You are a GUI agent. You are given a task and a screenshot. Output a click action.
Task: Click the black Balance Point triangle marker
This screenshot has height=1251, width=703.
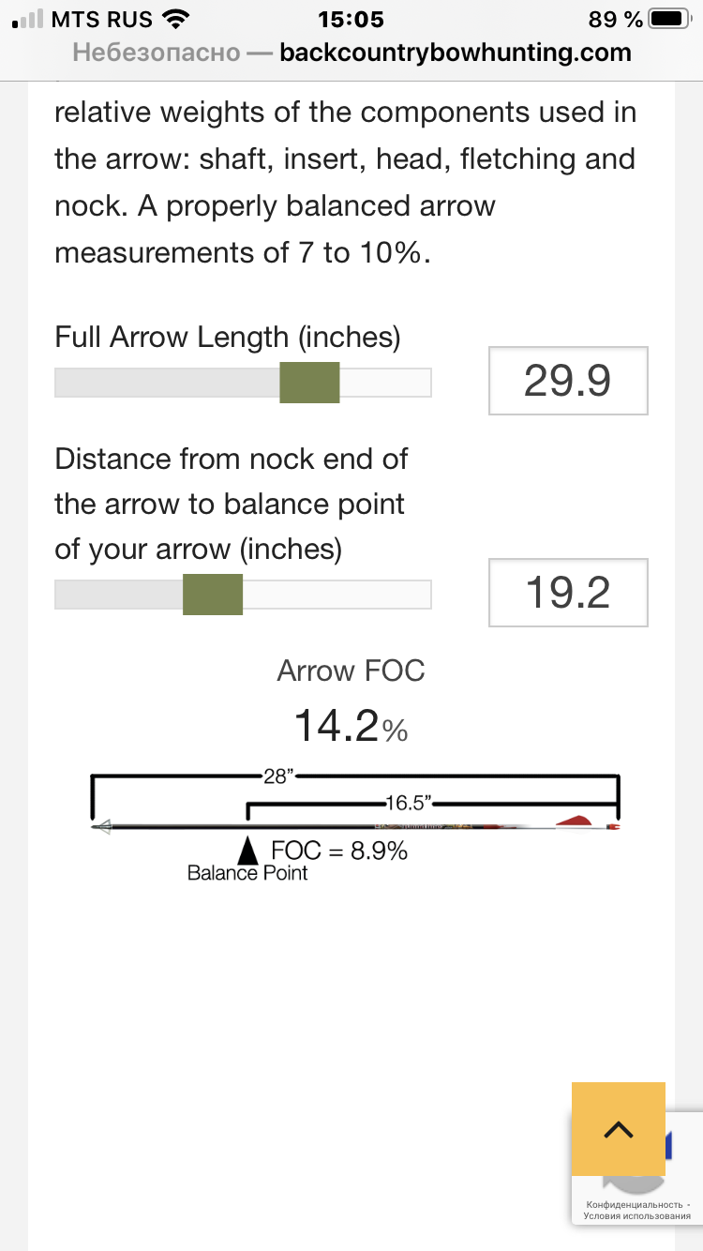tap(247, 850)
